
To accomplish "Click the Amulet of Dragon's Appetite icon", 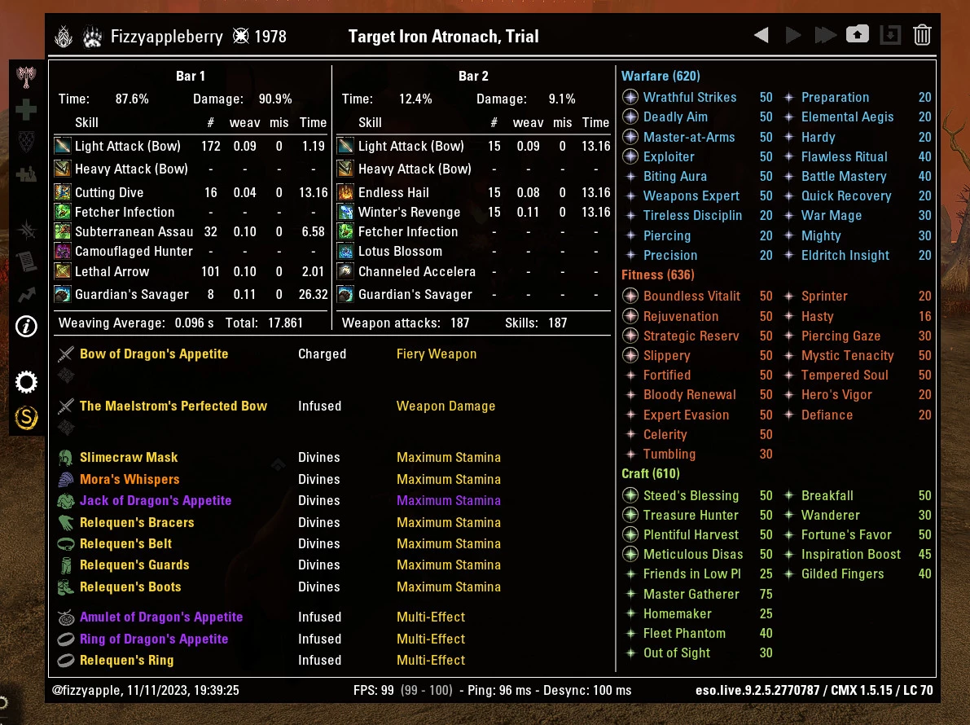I will (x=66, y=617).
